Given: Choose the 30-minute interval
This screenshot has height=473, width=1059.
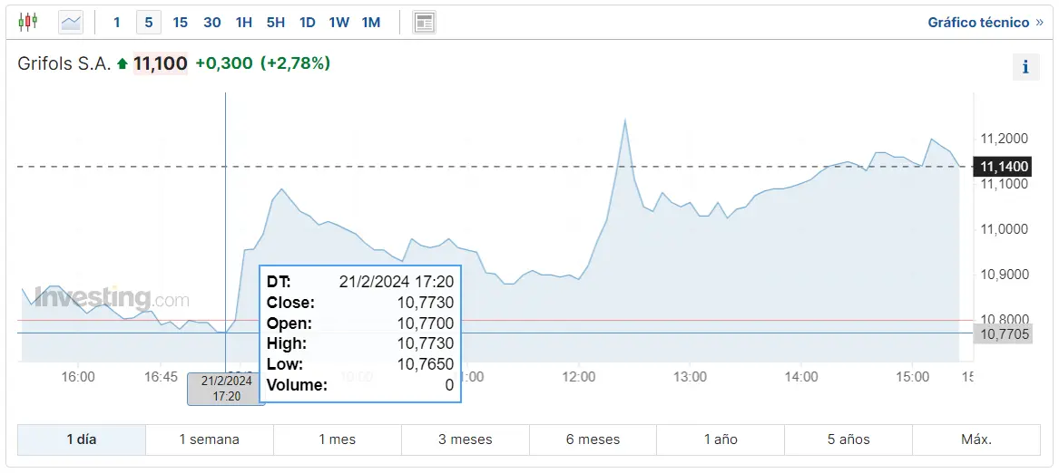Looking at the screenshot, I should pos(212,22).
